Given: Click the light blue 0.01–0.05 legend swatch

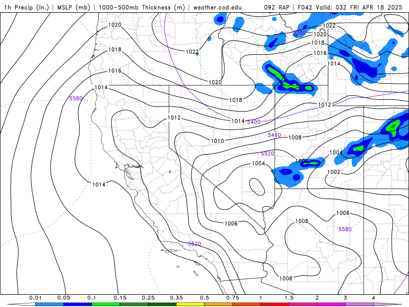Looking at the screenshot, I should (x=50, y=304).
